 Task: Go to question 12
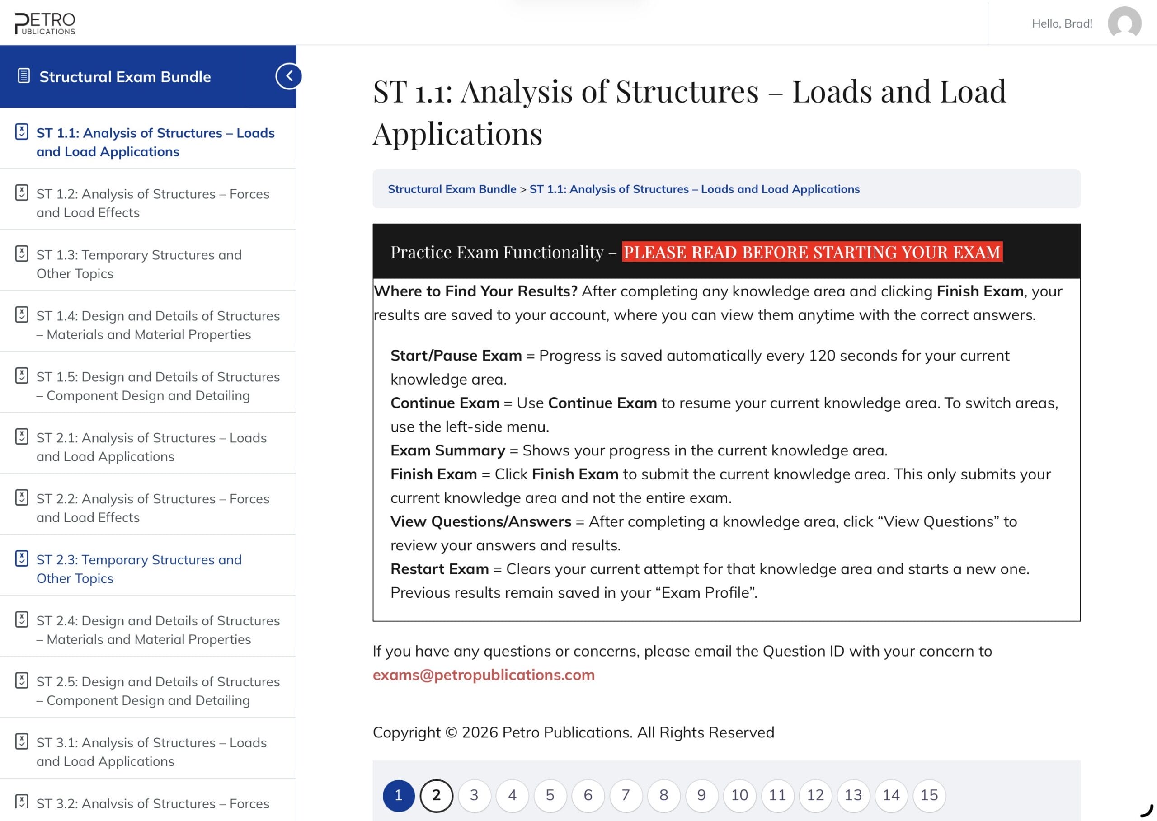click(816, 796)
